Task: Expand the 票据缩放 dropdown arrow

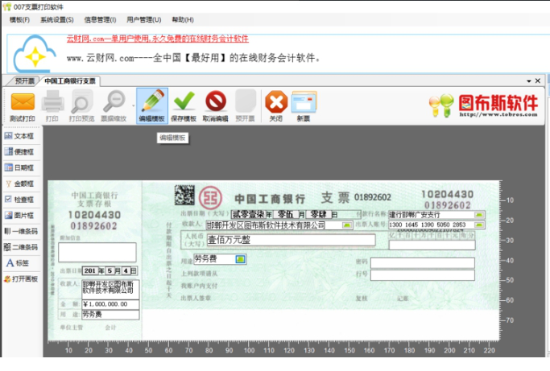Action: coord(134,105)
